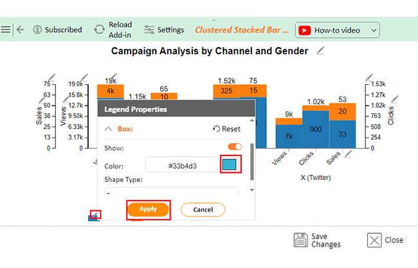Viewport: 418px width, 268px height.
Task: Go back with the left arrow icon
Action: (21, 30)
